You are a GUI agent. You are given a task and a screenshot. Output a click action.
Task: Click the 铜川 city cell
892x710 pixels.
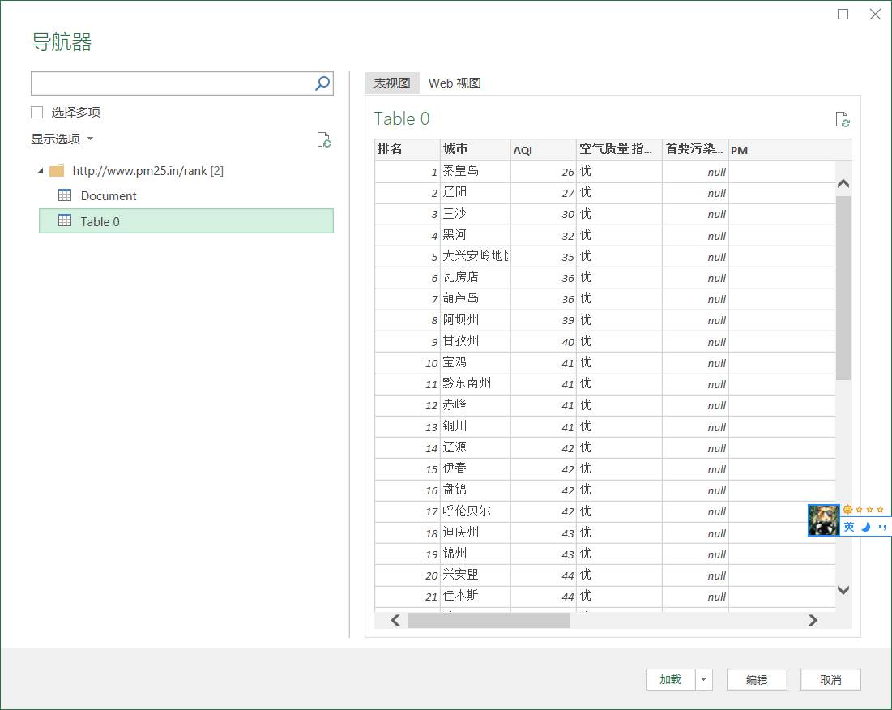[475, 426]
